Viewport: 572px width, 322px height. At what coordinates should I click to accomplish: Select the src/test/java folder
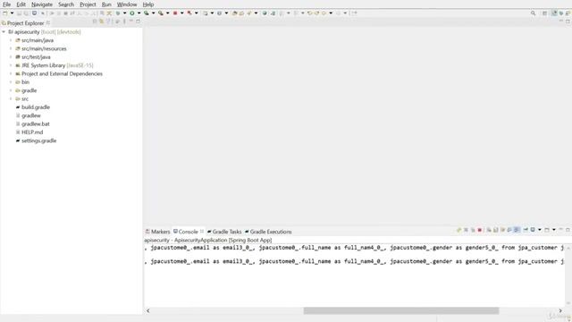[x=36, y=57]
